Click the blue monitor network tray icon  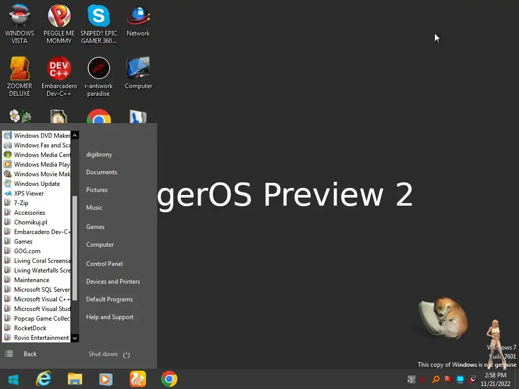460,379
